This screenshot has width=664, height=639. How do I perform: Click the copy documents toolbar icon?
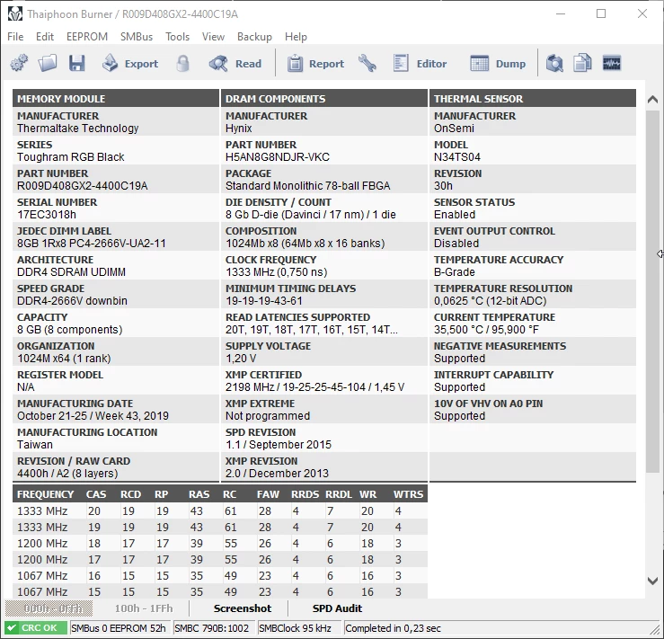(583, 64)
